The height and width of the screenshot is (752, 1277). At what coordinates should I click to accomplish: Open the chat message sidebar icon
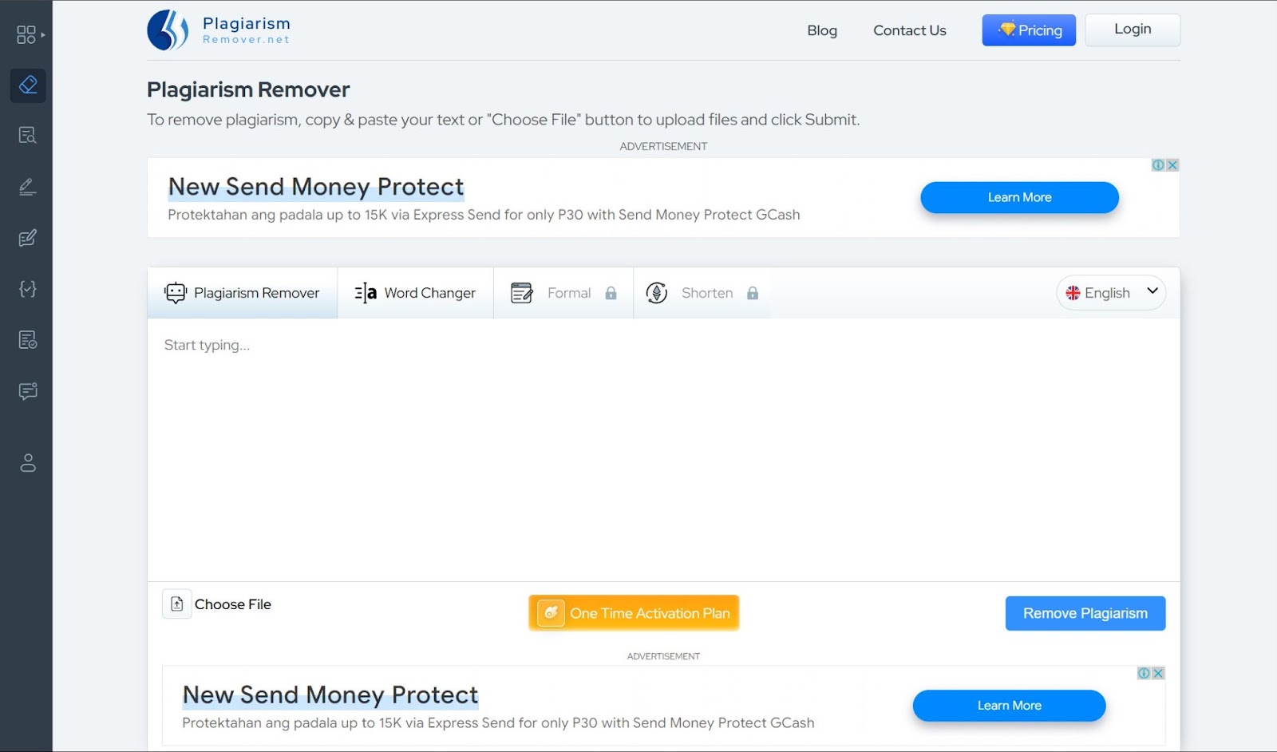point(28,391)
